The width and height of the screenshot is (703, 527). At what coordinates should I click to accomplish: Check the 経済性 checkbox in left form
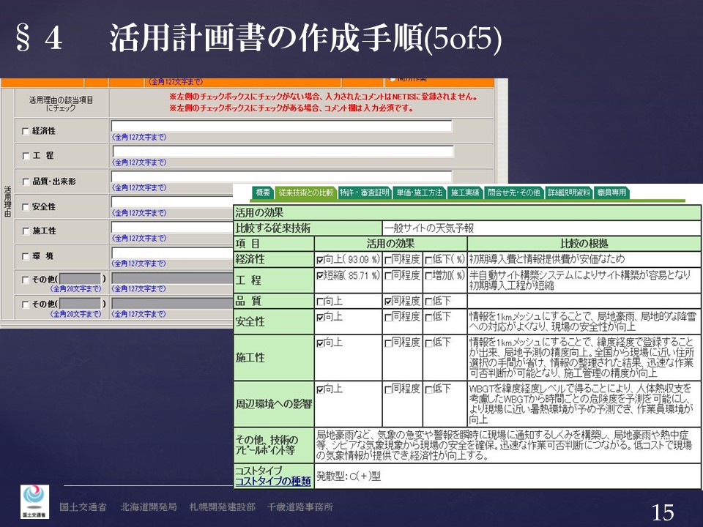pyautogui.click(x=26, y=131)
